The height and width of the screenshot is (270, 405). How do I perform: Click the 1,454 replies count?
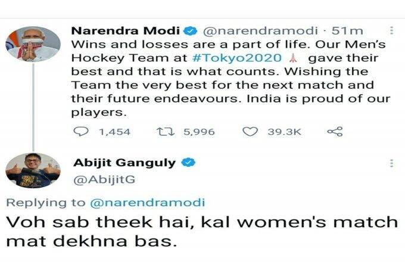tap(113, 132)
